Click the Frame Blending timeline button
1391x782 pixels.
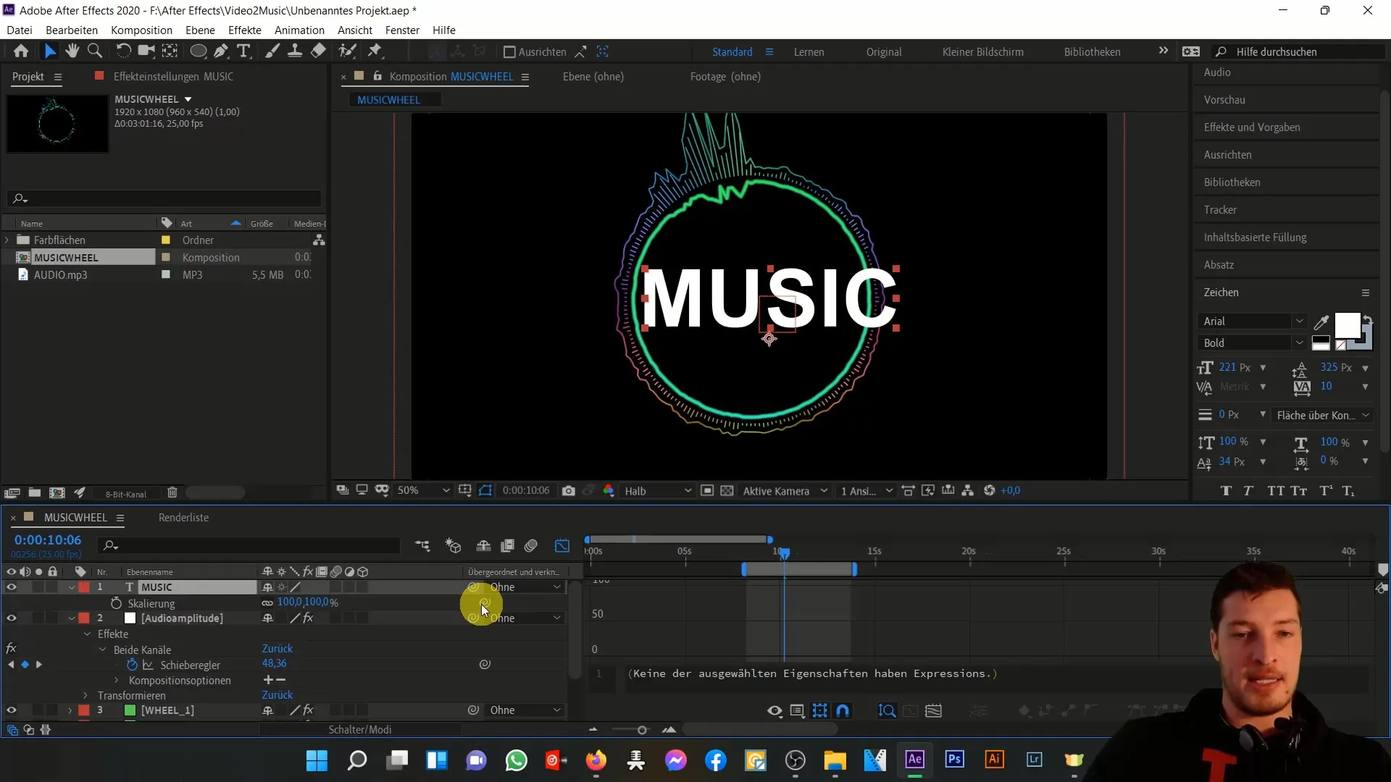point(508,546)
